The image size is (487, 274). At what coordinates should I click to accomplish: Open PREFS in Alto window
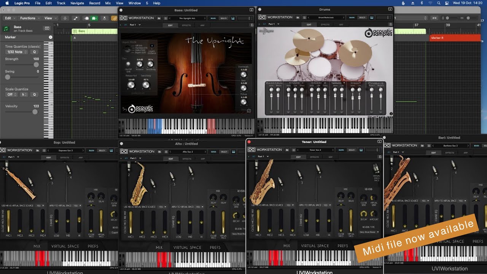215,247
